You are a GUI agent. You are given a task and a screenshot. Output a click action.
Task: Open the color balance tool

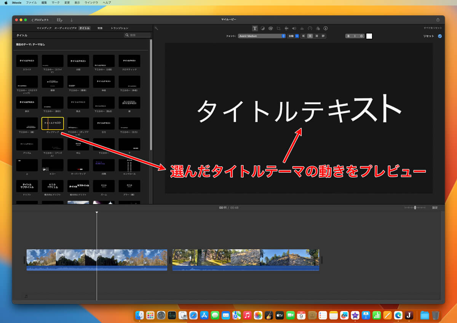tap(262, 28)
